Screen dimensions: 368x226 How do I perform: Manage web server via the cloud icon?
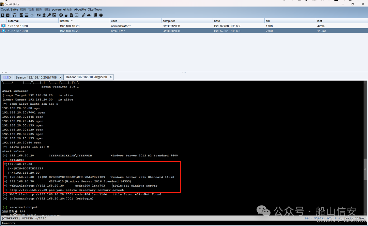[89, 15]
